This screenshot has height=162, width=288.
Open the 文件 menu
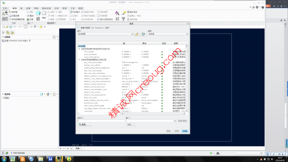tap(5, 8)
